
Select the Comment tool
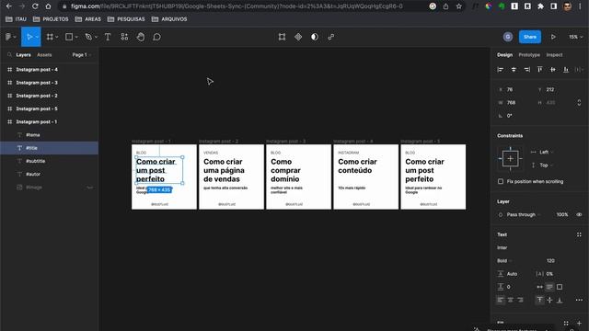(x=157, y=37)
